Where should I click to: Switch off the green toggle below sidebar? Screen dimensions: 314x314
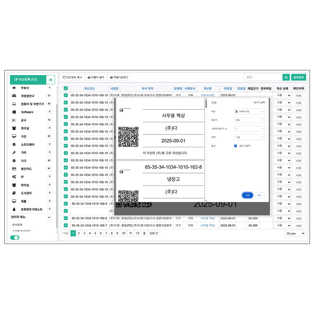tap(15, 238)
